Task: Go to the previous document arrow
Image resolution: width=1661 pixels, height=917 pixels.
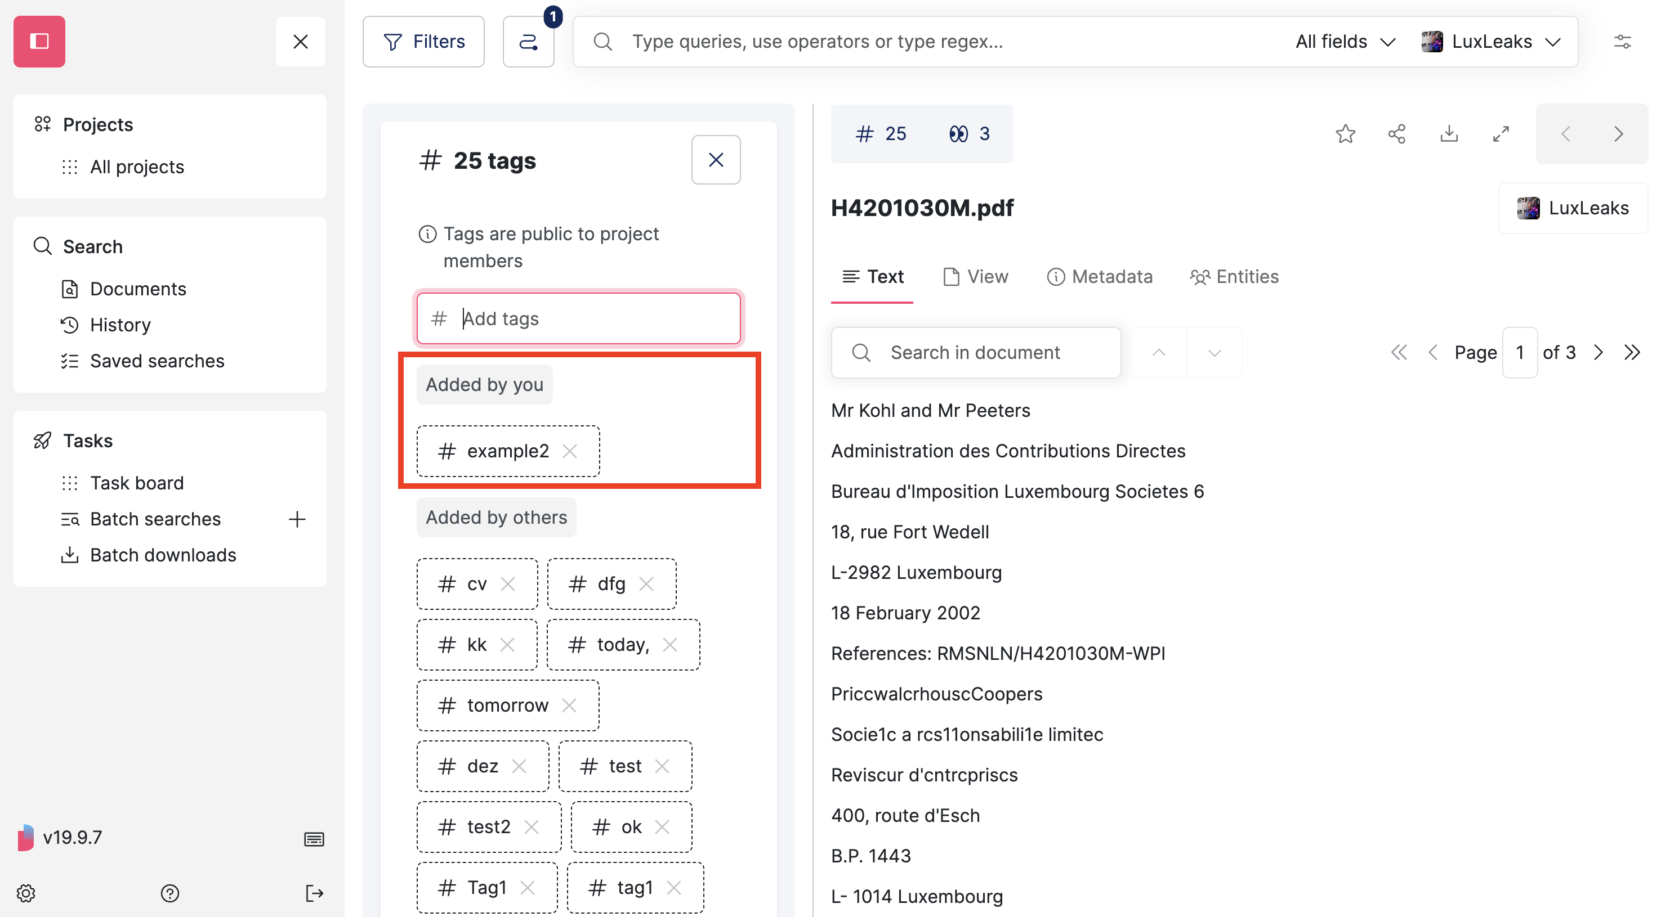Action: (x=1566, y=133)
